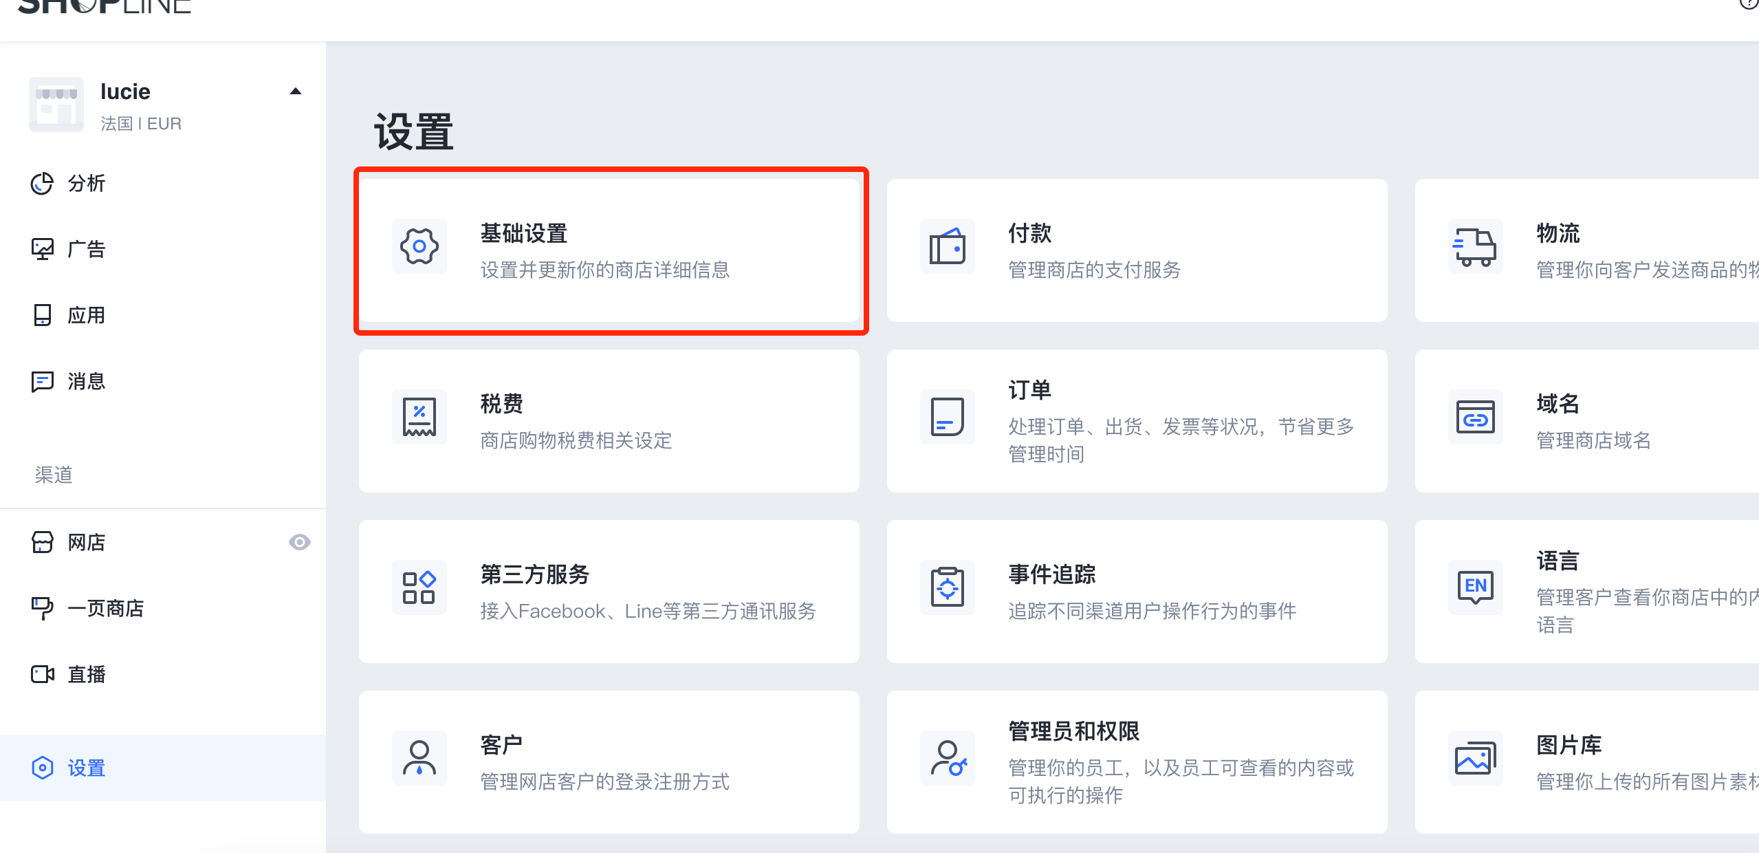Select 一页商店 in the sidebar

105,608
